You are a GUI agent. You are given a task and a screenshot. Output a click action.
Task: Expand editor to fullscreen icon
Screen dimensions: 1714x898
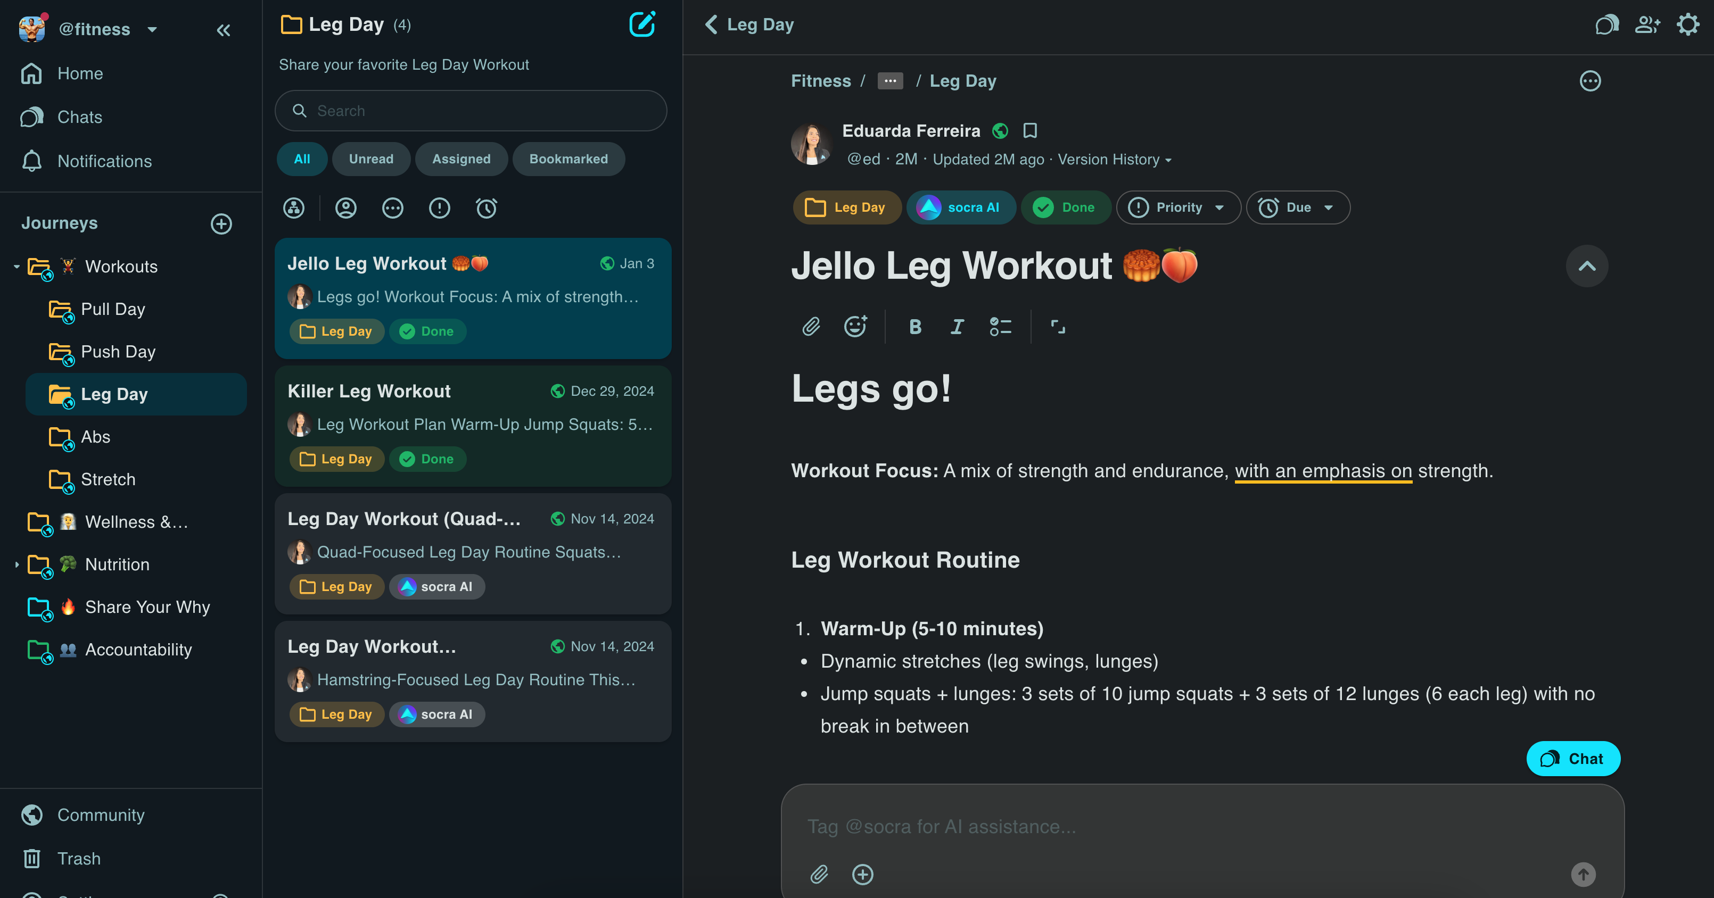(x=1058, y=327)
